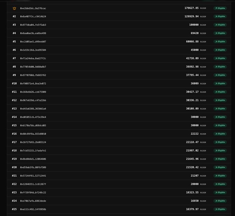
Task: Click the Eligible badge in row #2
Action: tap(220, 16)
